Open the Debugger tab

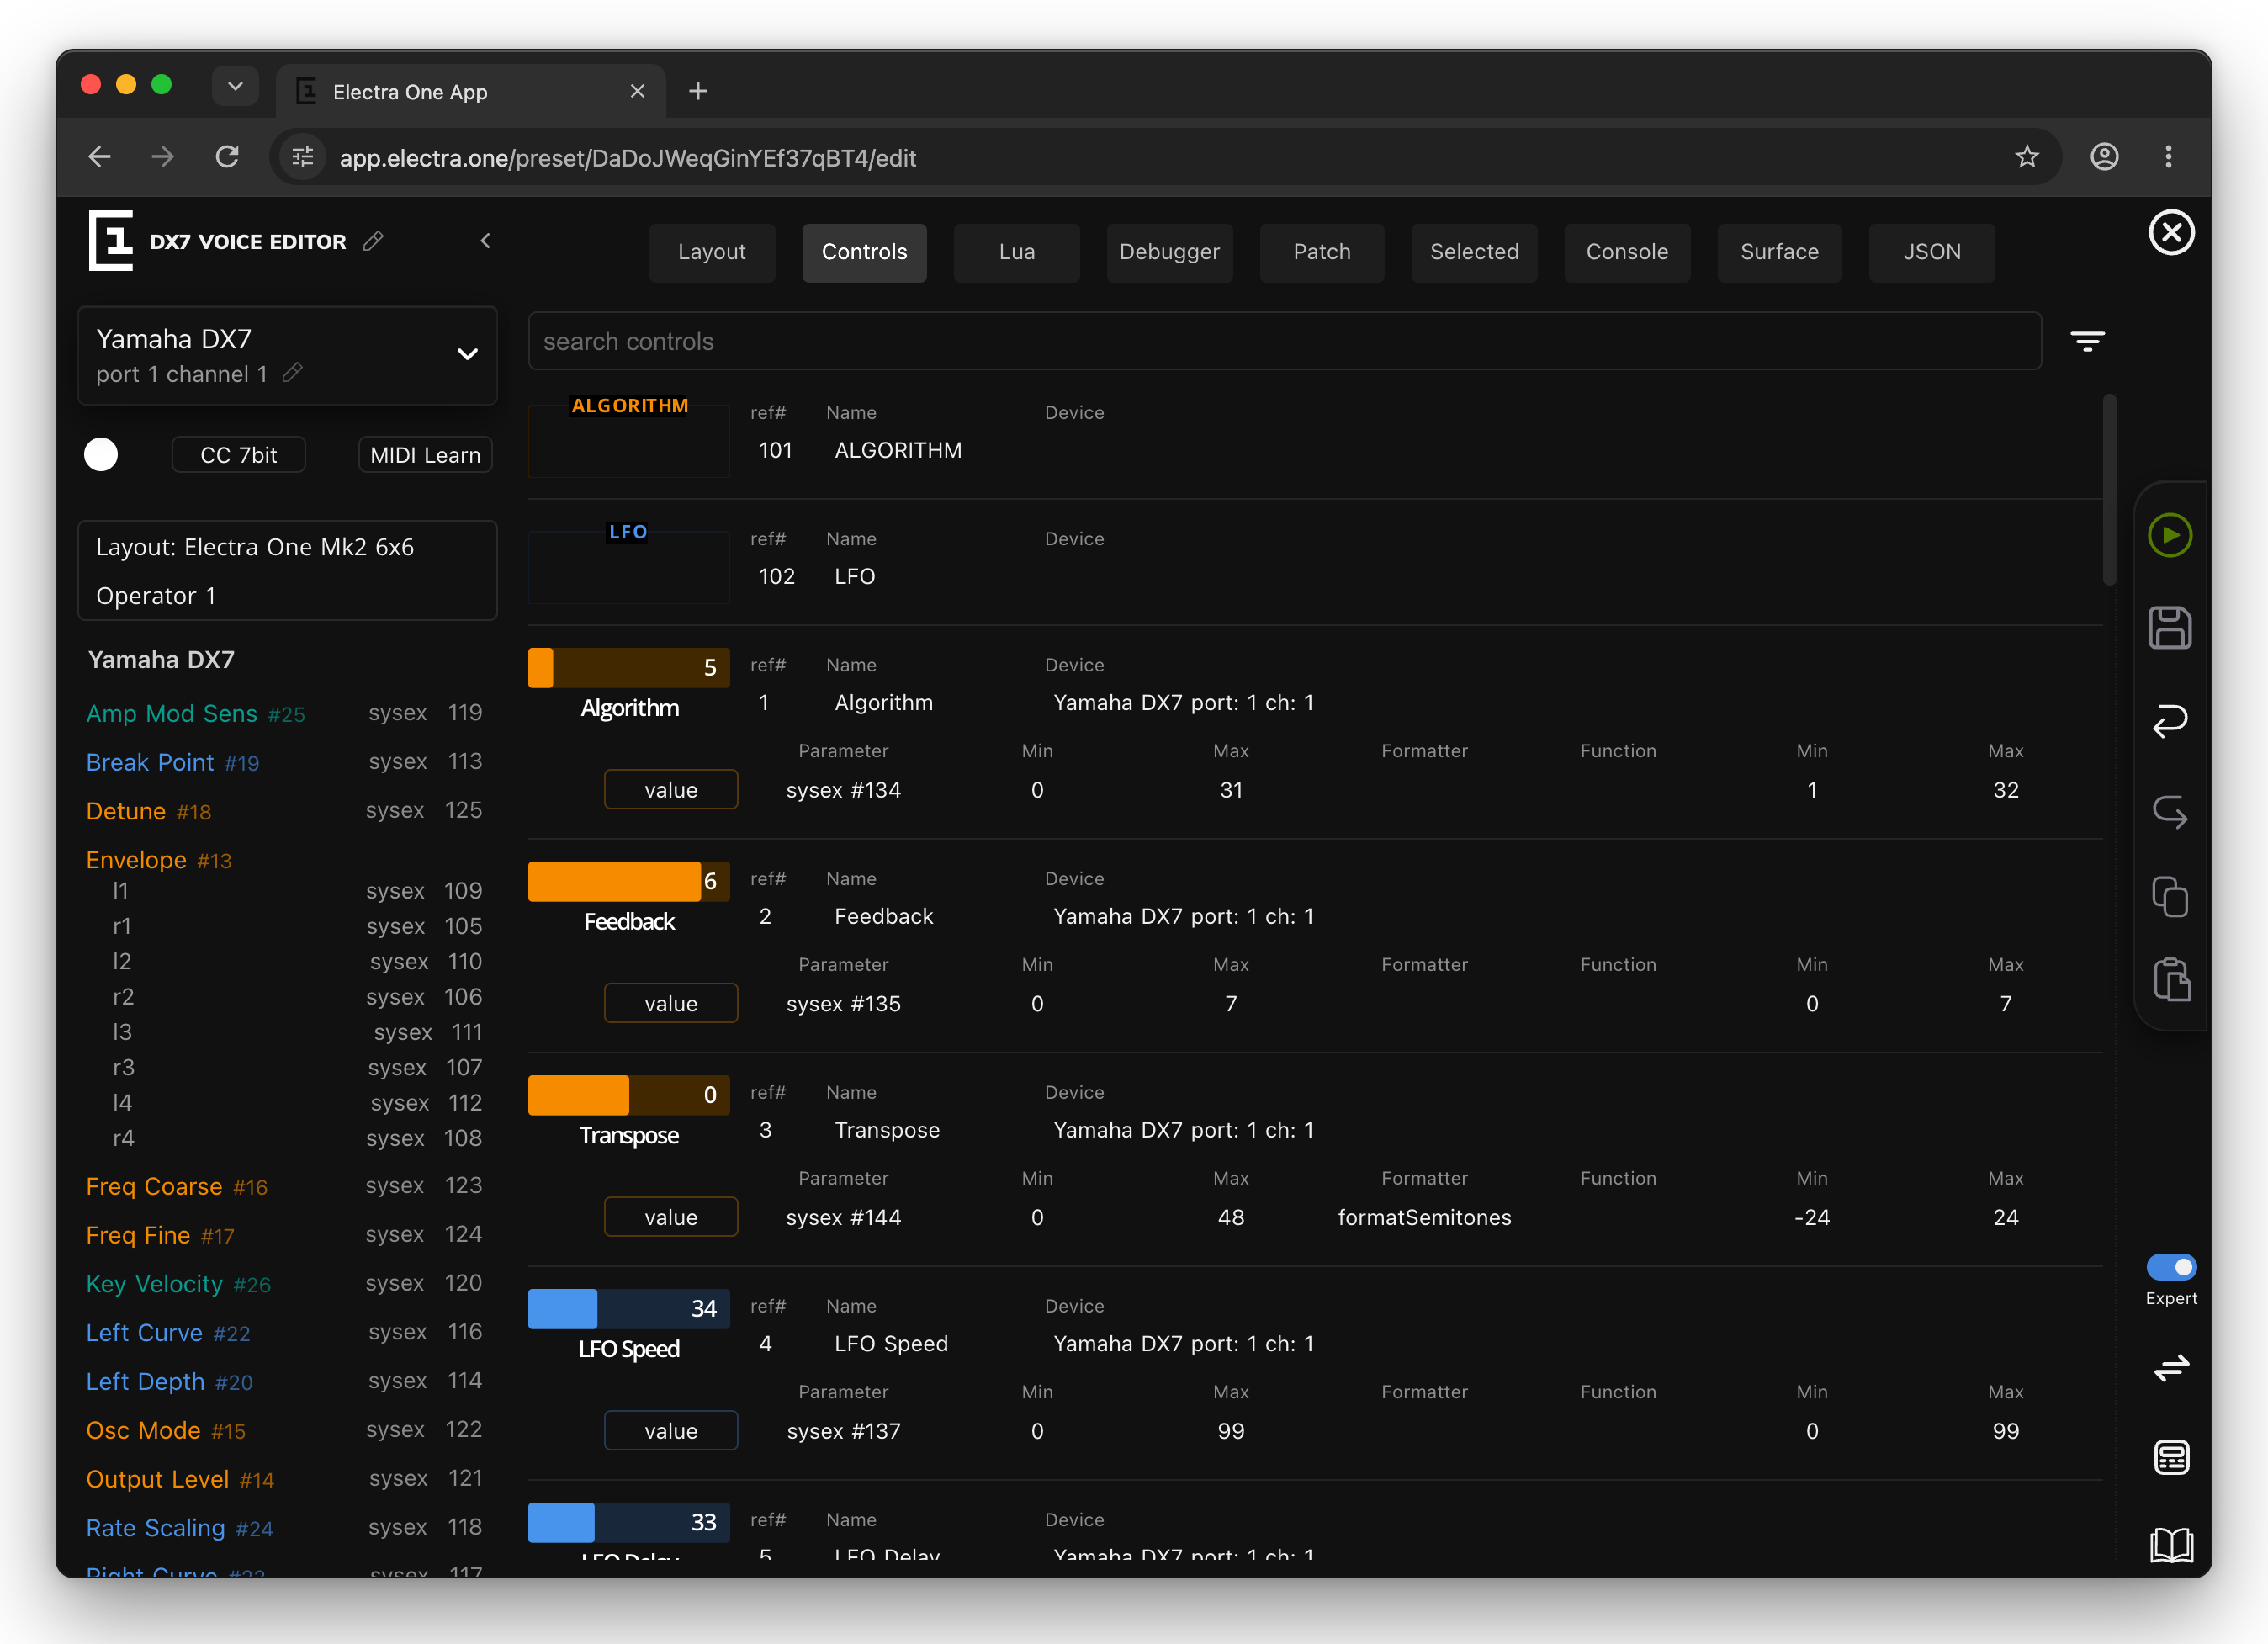(x=1169, y=252)
